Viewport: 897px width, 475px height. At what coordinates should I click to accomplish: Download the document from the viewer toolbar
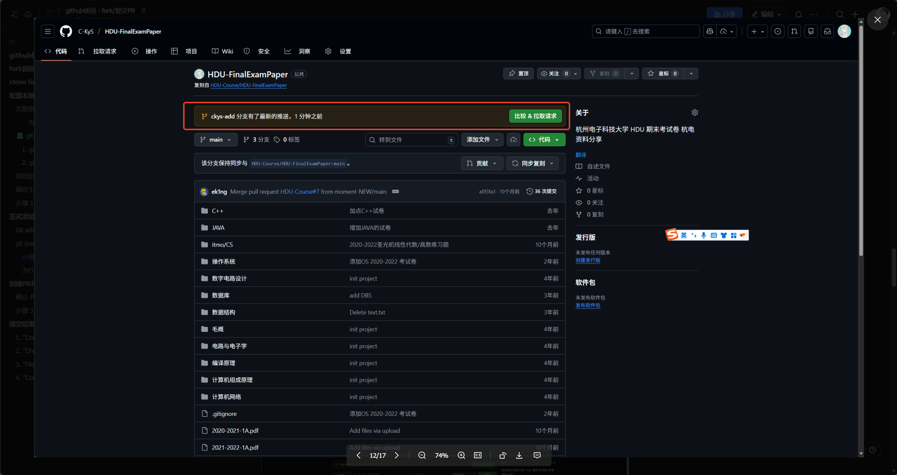(x=519, y=455)
